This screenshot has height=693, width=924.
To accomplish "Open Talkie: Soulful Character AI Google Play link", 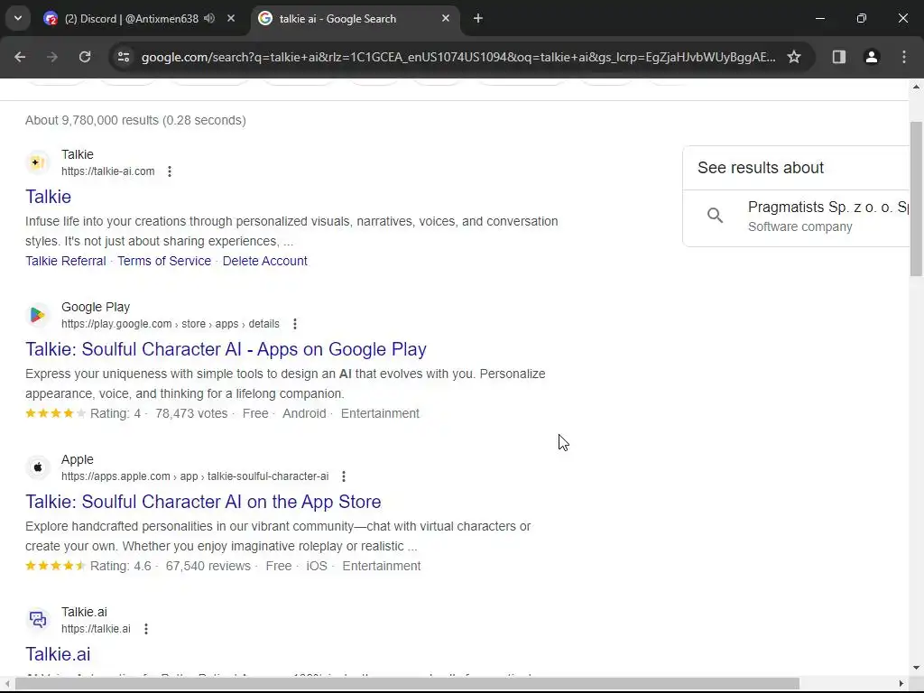I will tap(226, 349).
